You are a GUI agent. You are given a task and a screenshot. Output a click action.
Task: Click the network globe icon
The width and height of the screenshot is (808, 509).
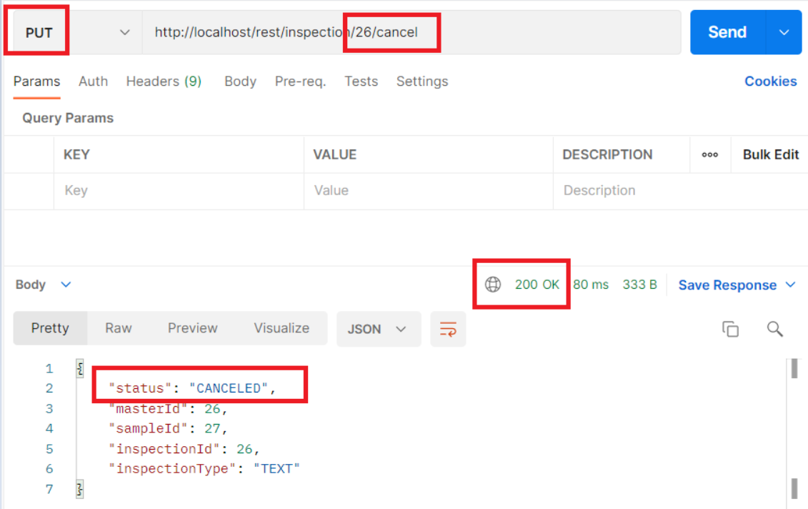pos(493,285)
